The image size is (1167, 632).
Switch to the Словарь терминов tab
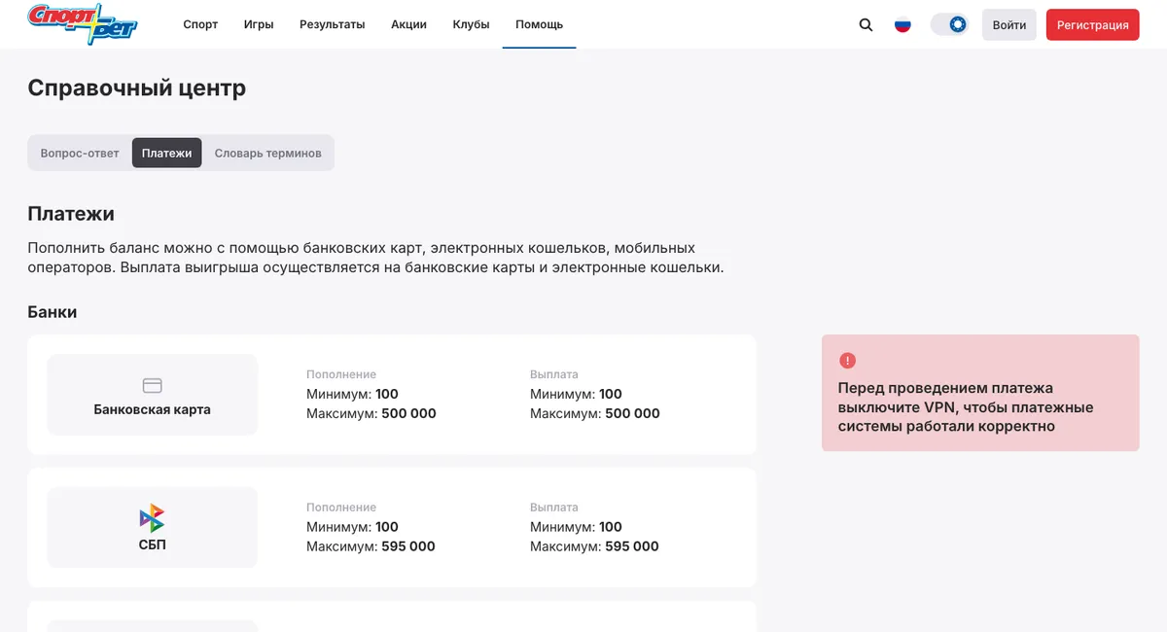(268, 153)
